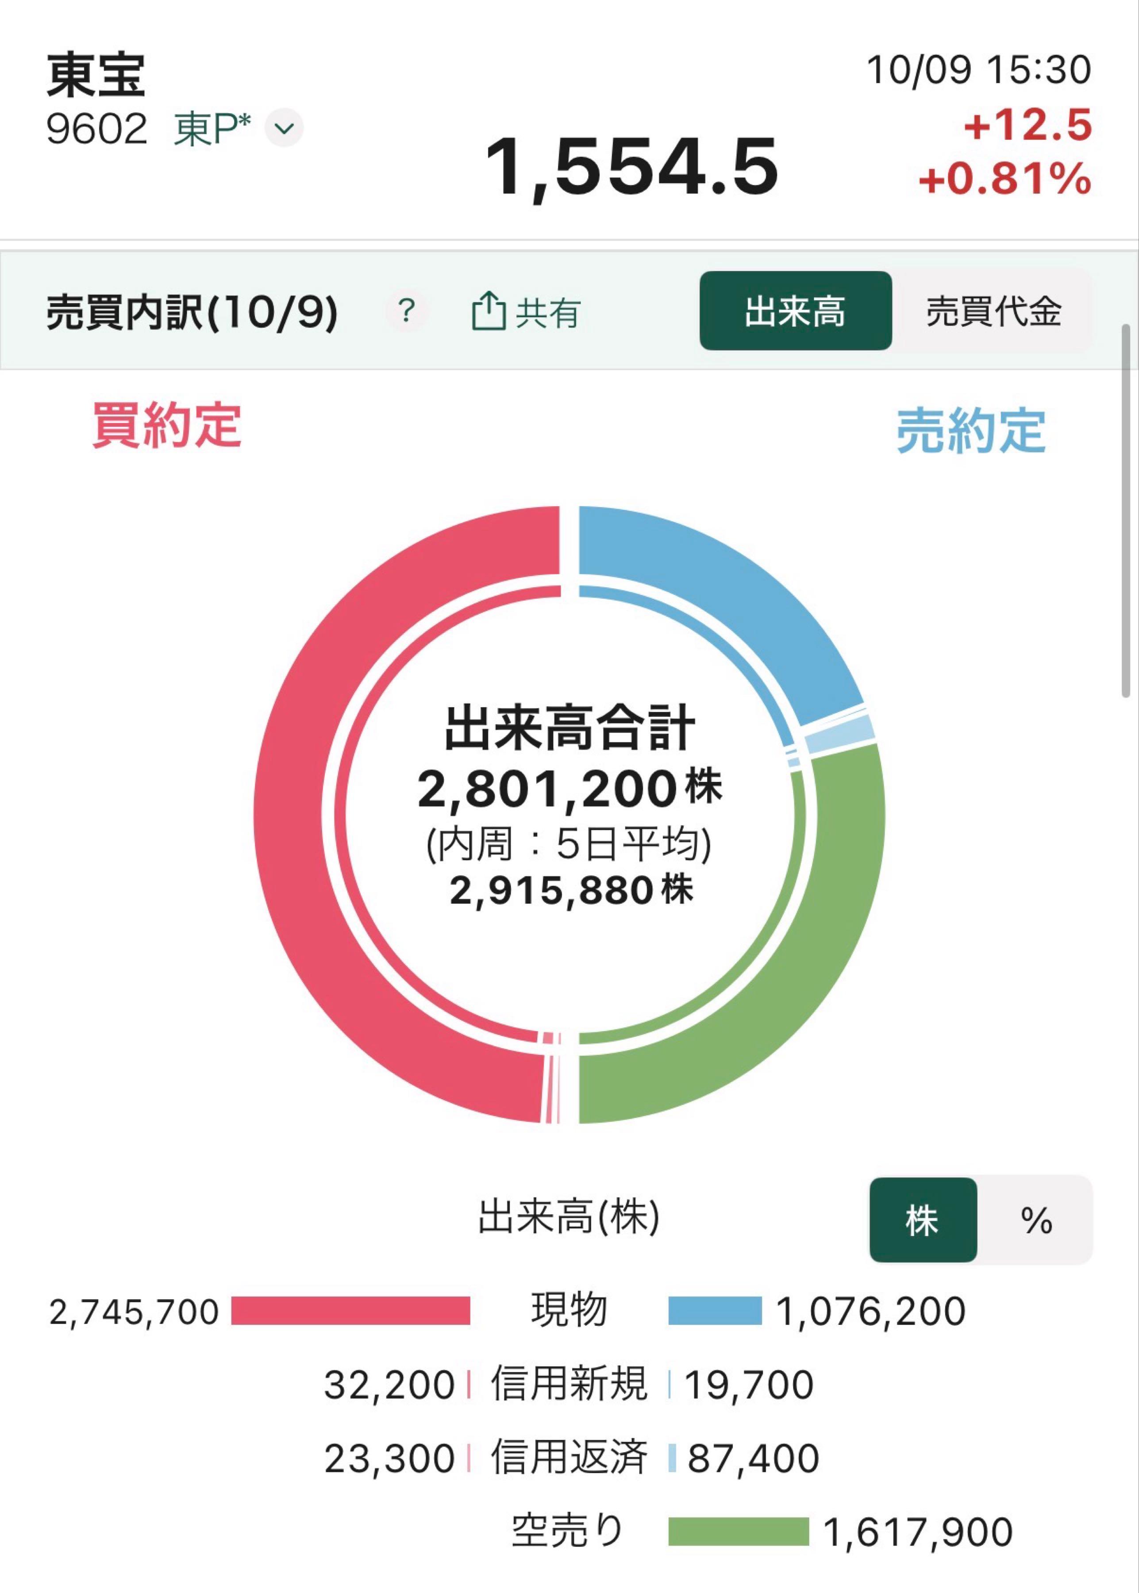Viewport: 1139px width, 1593px height.
Task: Switch to the 売買代金 tab
Action: point(993,311)
